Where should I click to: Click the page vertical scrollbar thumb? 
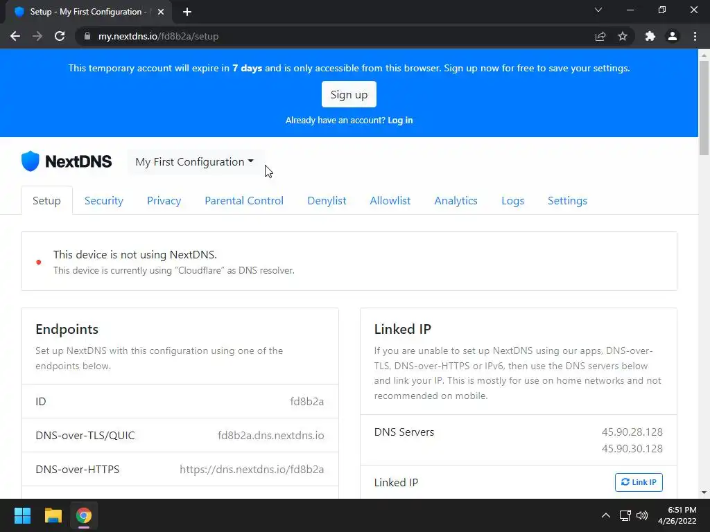click(704, 107)
